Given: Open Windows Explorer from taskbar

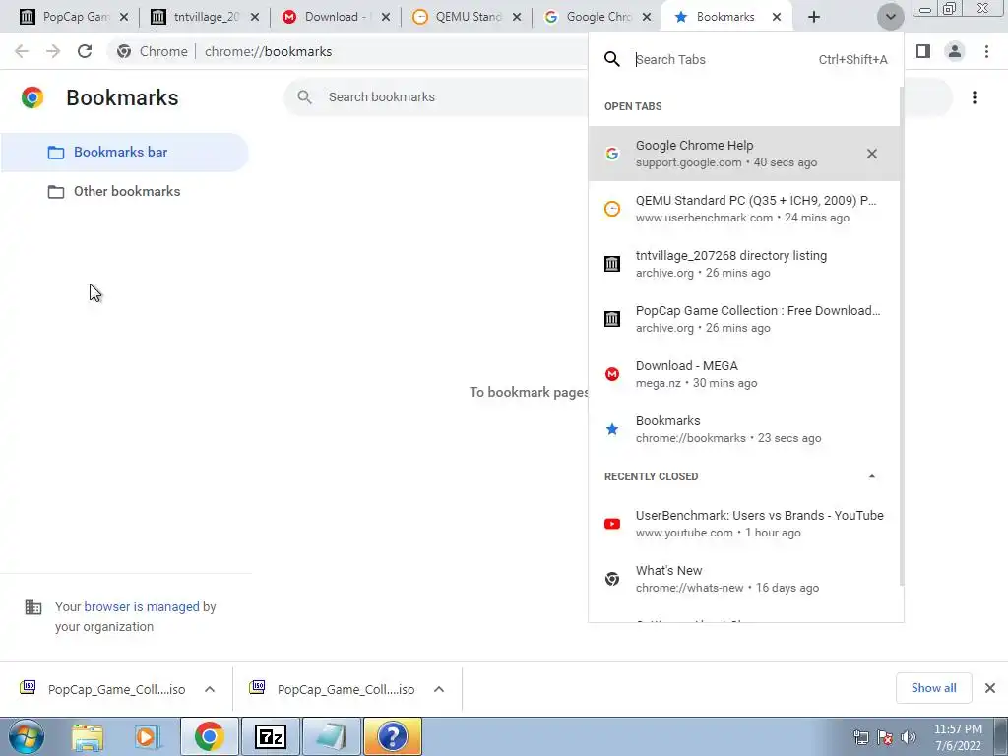Looking at the screenshot, I should [88, 736].
